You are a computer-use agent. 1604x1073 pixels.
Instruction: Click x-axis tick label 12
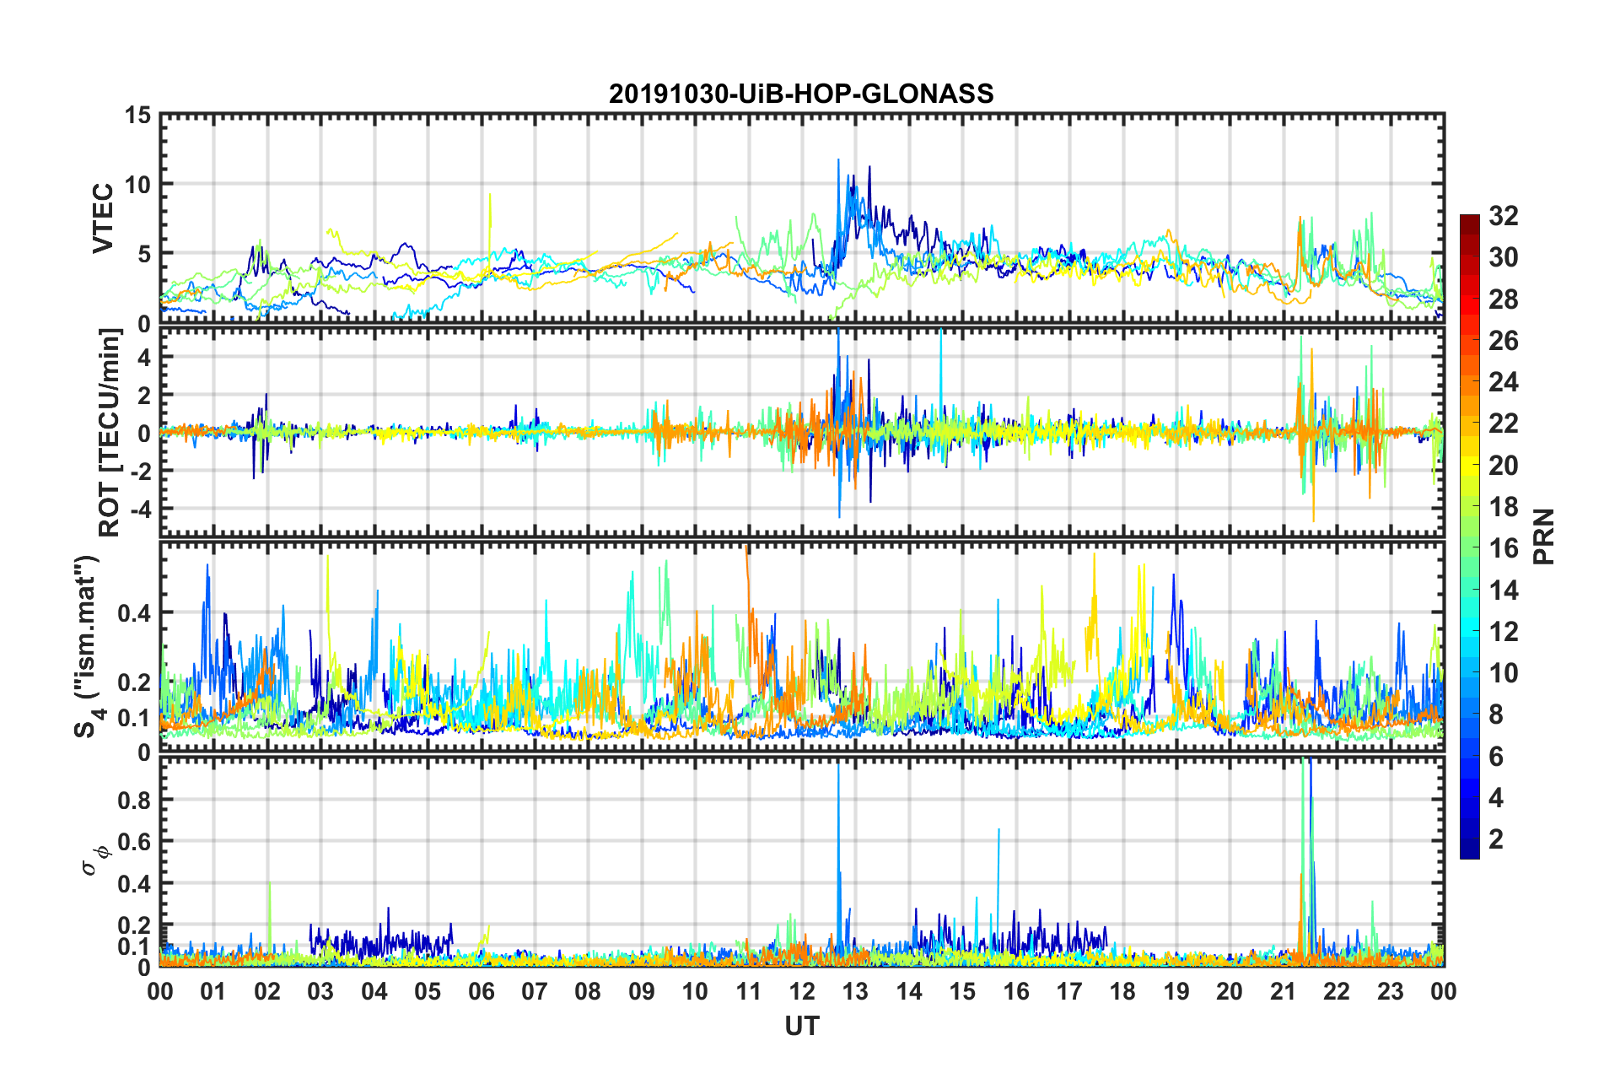click(801, 991)
